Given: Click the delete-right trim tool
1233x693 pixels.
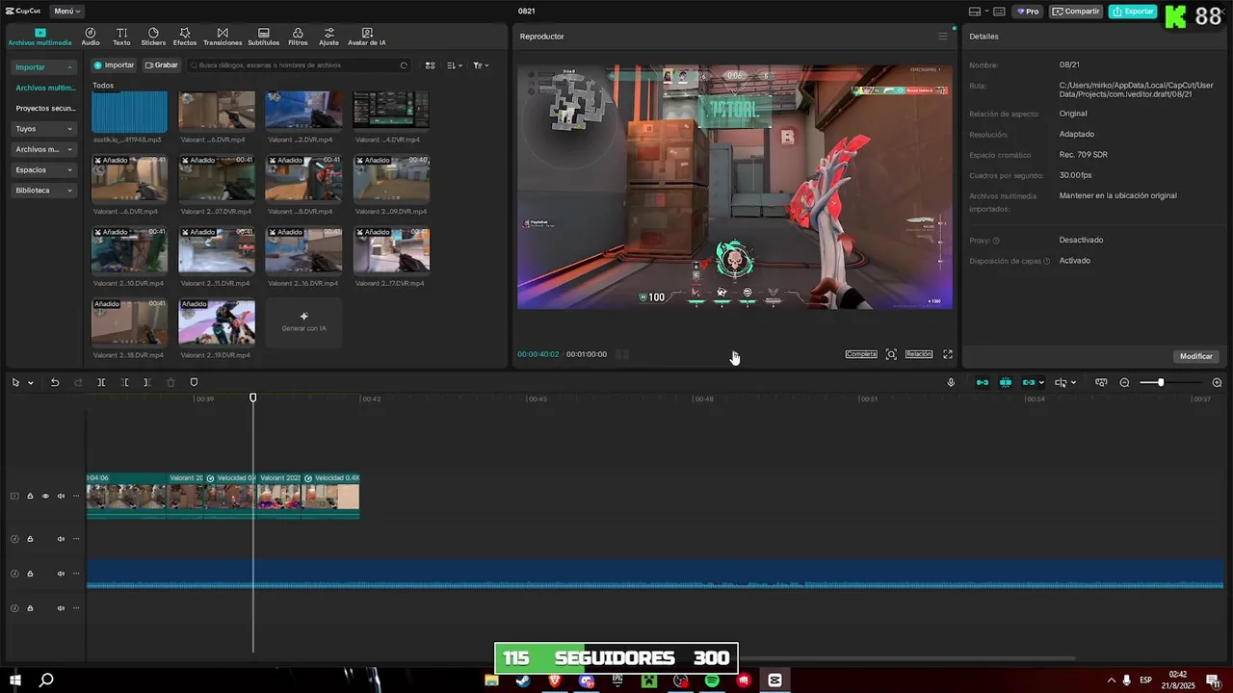Looking at the screenshot, I should coord(146,383).
